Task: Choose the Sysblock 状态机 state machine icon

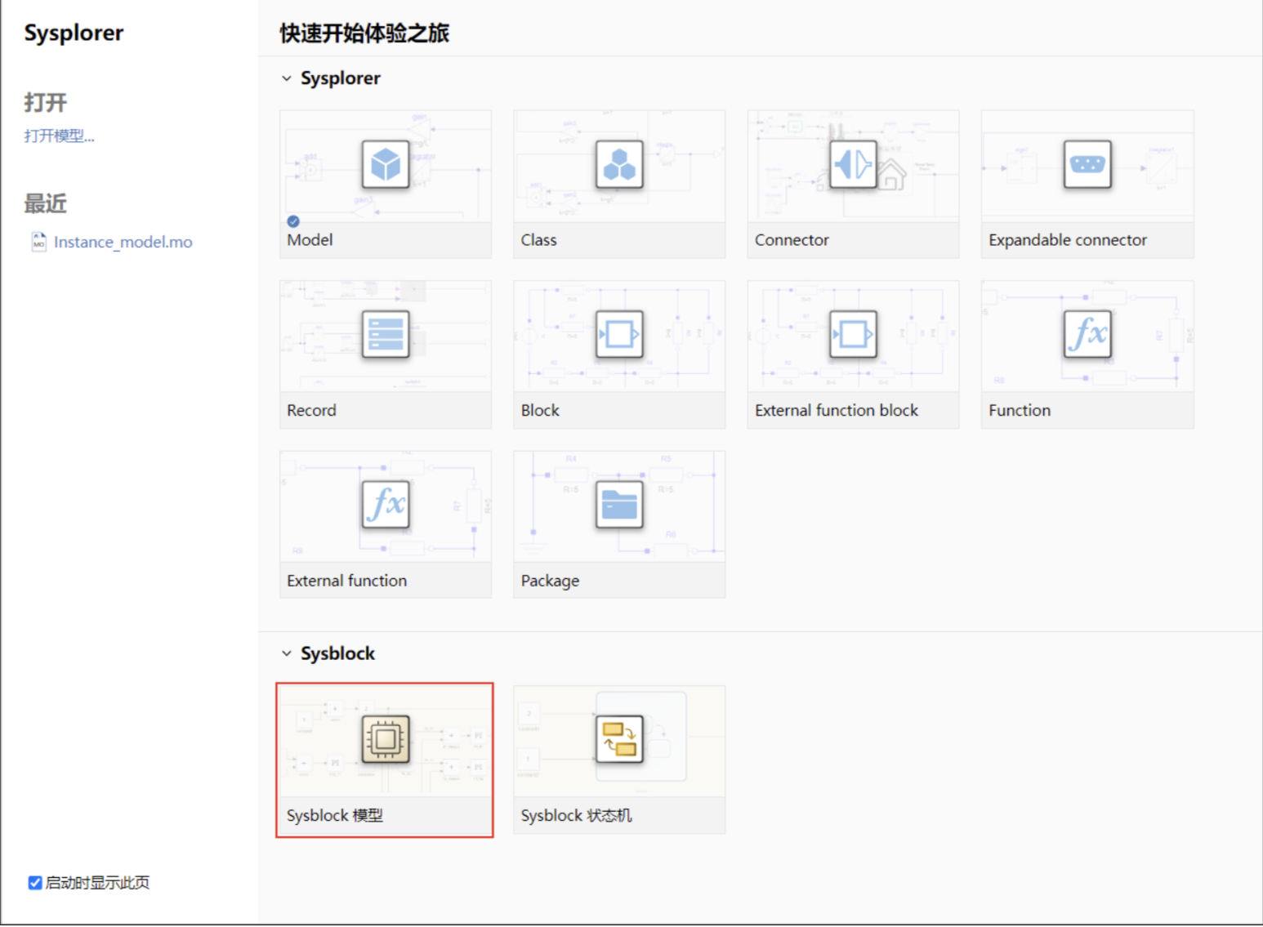Action: pos(619,739)
